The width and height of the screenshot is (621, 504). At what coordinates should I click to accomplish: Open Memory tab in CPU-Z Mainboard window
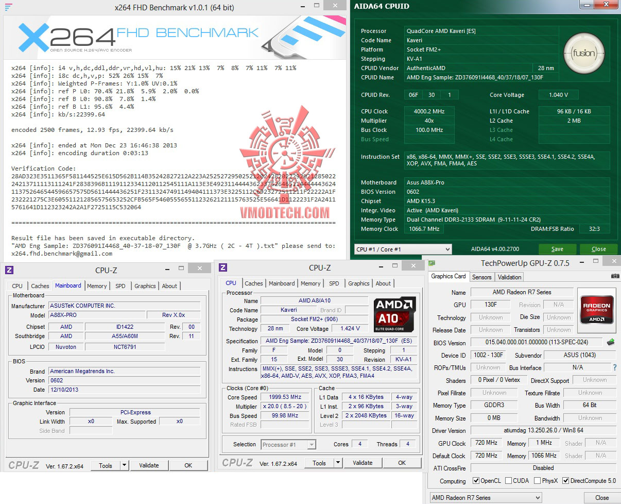pyautogui.click(x=97, y=286)
